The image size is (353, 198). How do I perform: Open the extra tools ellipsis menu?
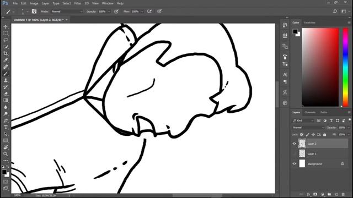(x=6, y=161)
